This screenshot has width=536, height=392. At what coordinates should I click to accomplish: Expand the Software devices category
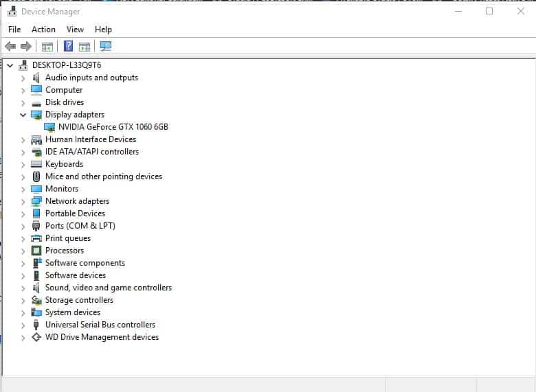click(x=23, y=275)
